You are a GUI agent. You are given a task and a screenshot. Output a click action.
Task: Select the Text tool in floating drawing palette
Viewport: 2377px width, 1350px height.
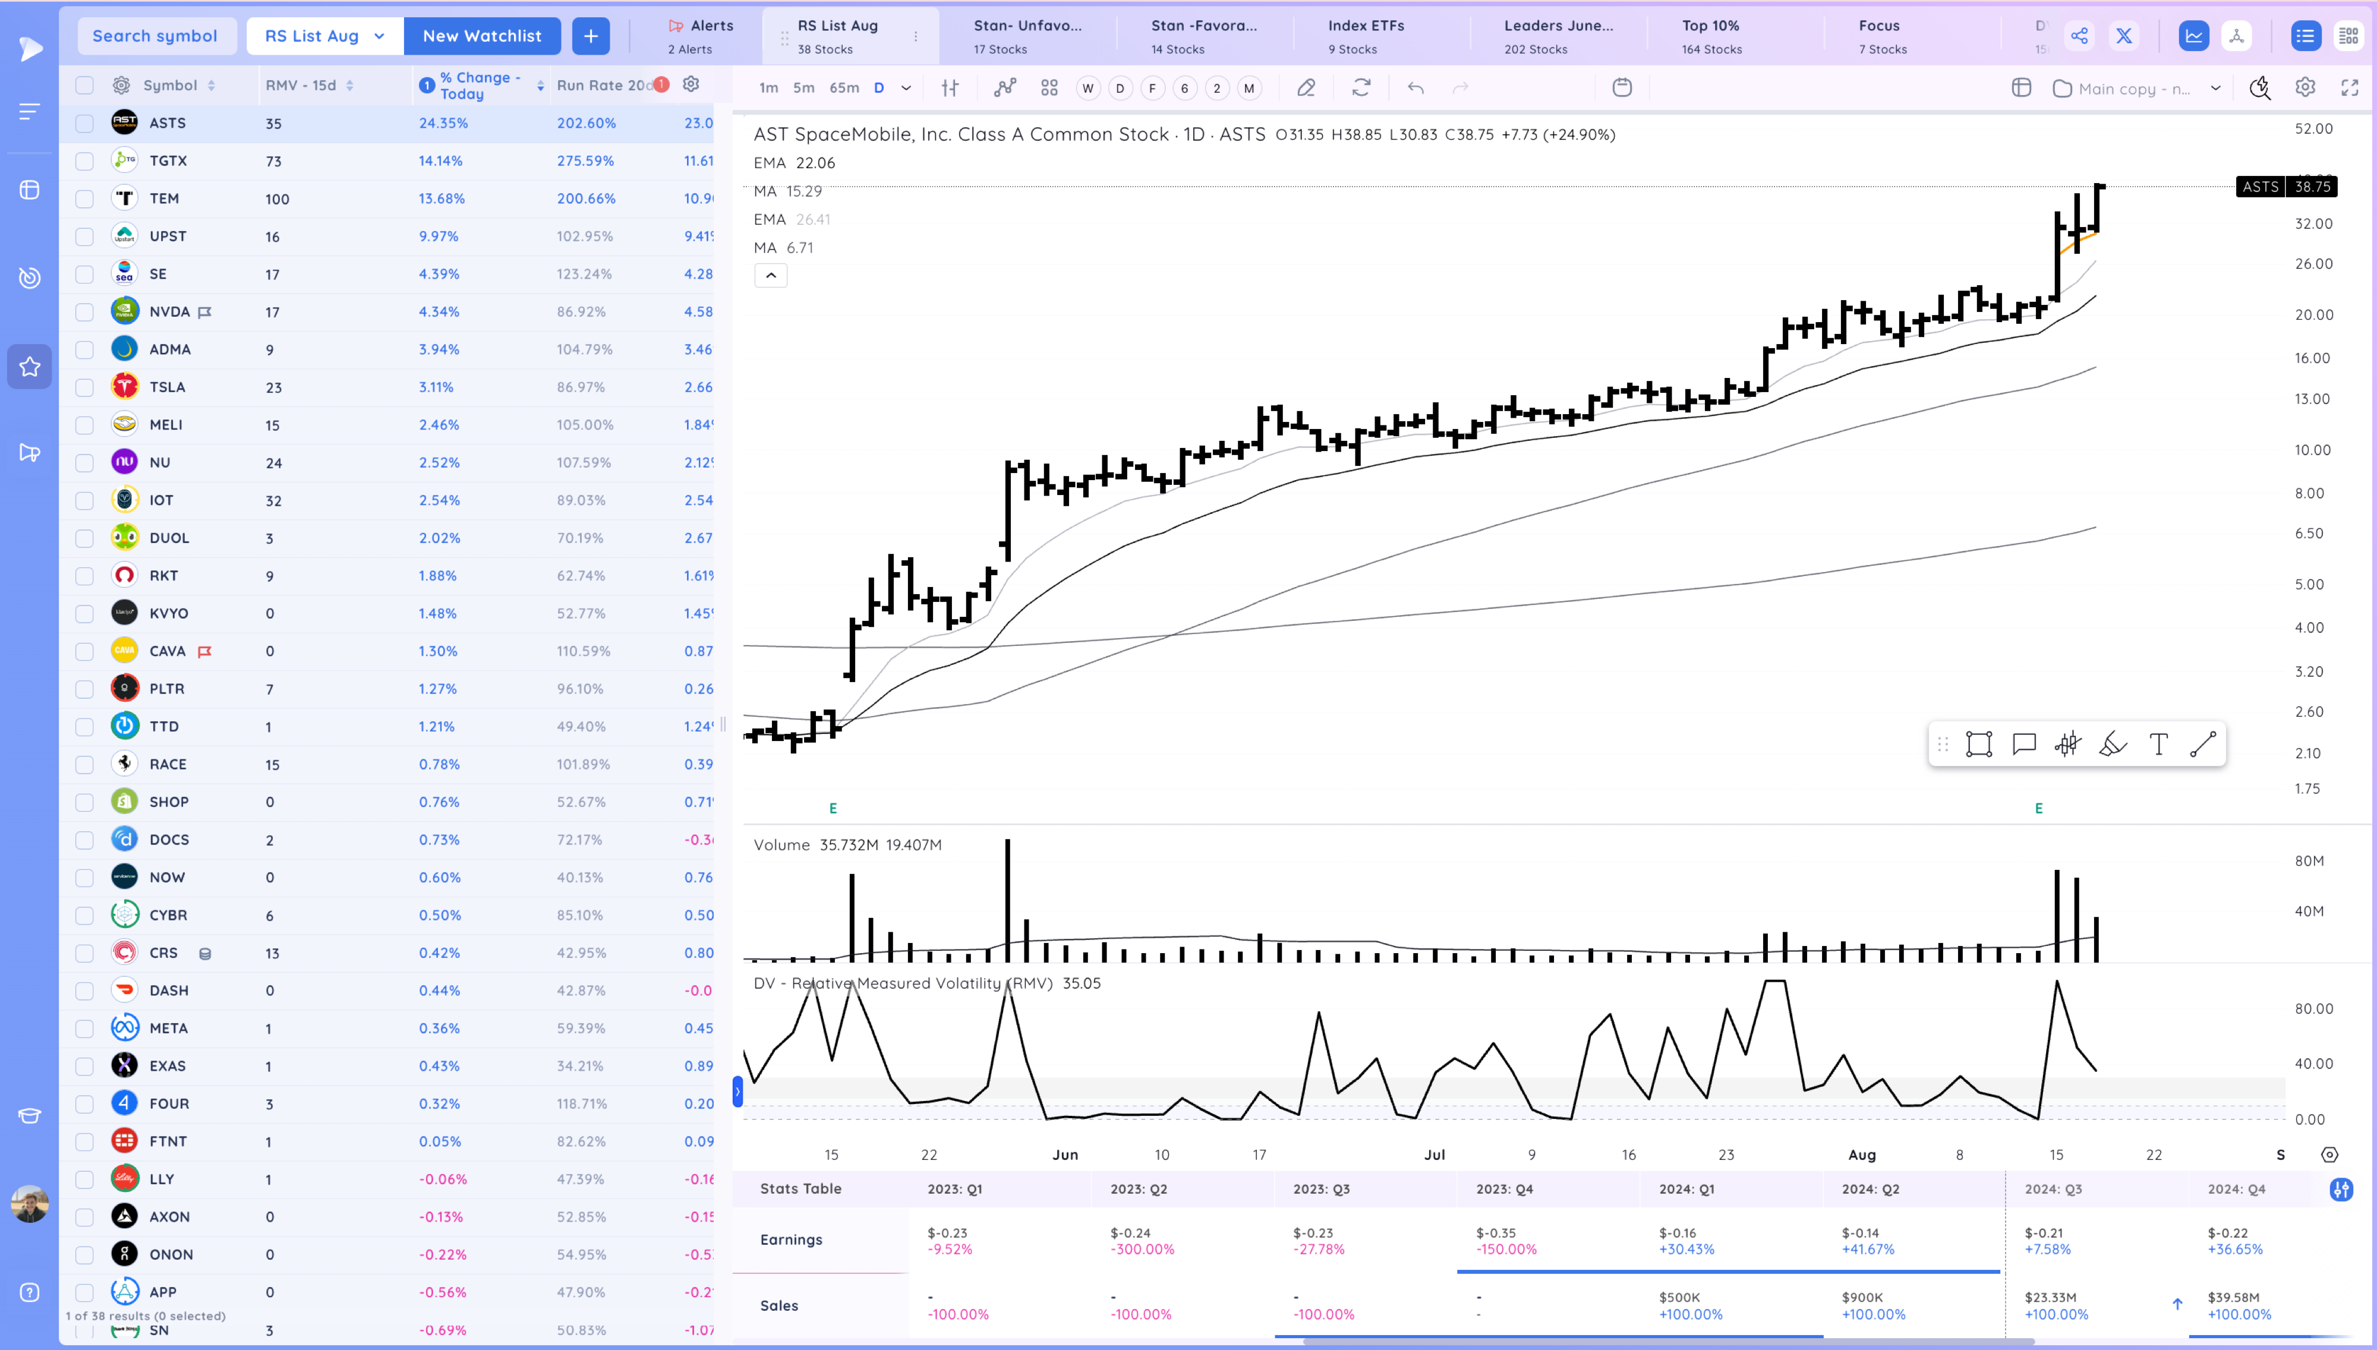point(2158,743)
